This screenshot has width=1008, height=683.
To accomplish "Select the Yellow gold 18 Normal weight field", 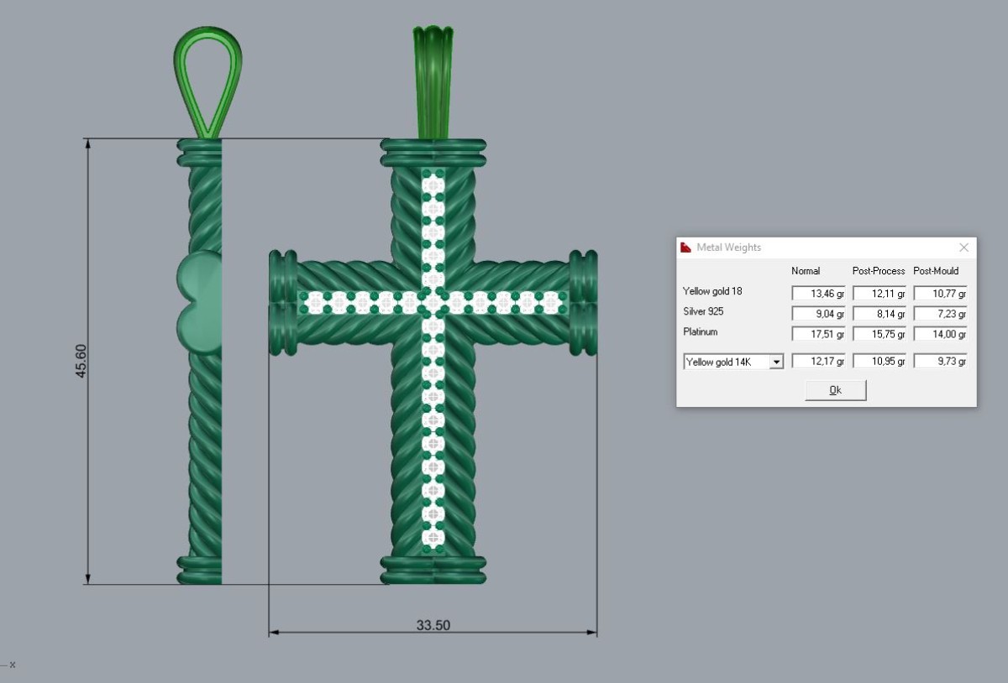I will coord(818,293).
